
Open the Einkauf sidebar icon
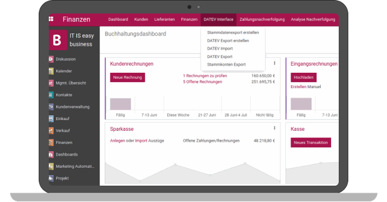51,119
